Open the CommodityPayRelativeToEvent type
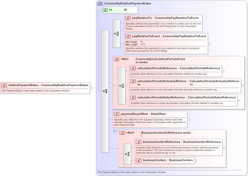 (x=185, y=36)
